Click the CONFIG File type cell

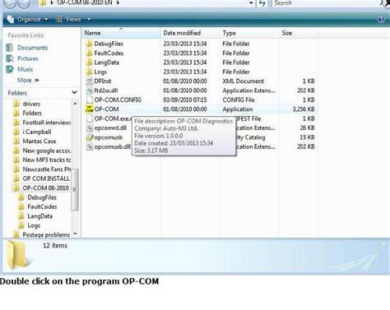pos(239,99)
